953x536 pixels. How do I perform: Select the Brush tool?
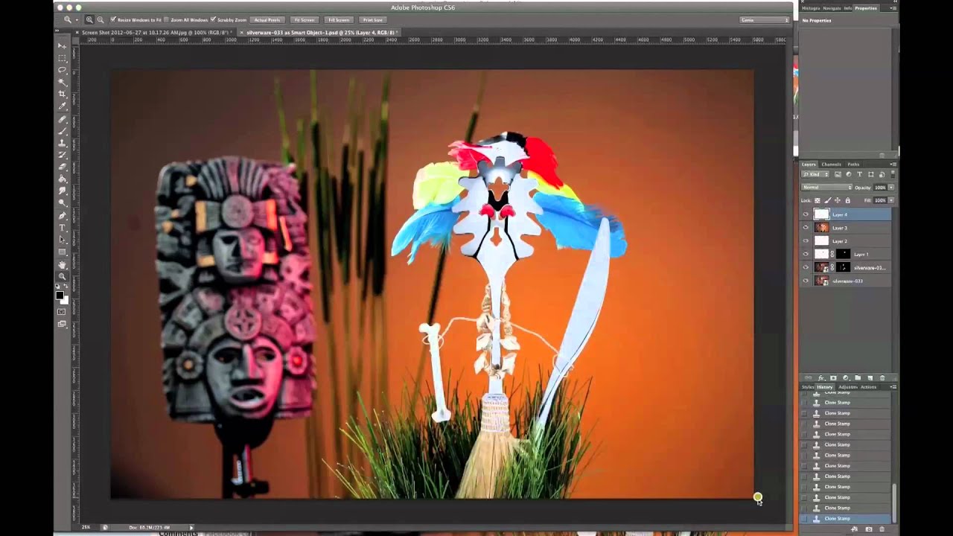(x=63, y=132)
